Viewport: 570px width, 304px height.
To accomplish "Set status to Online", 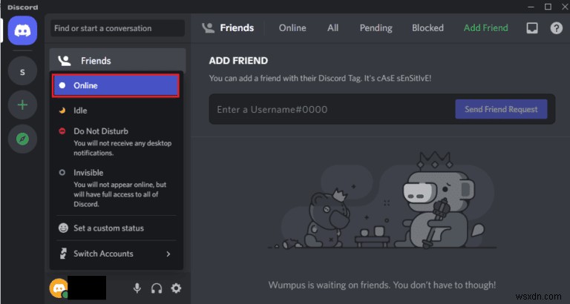I will [x=116, y=86].
